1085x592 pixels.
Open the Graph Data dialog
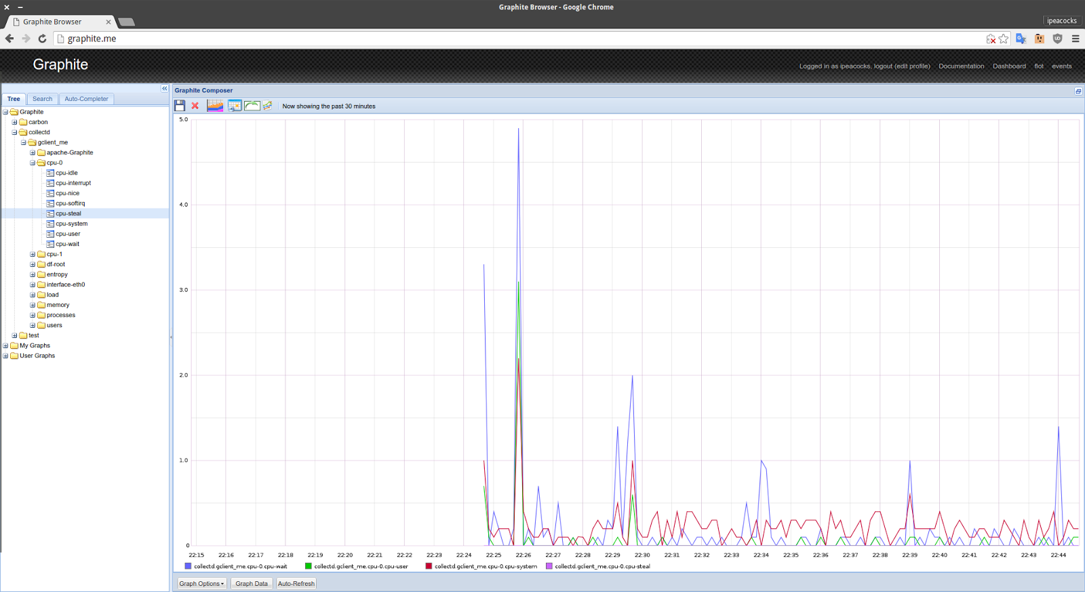point(252,583)
